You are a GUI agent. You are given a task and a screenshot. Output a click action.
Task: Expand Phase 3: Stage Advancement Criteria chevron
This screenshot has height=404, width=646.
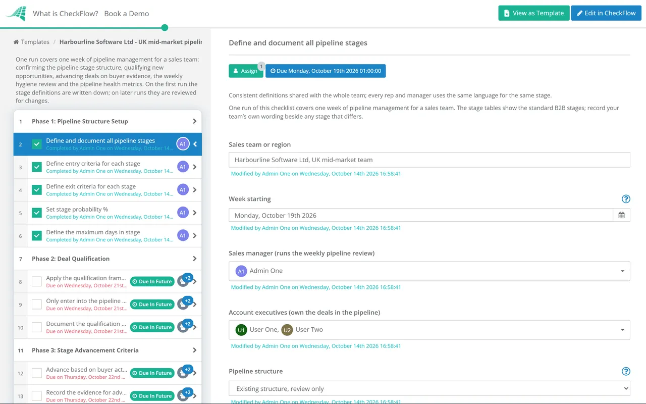195,350
